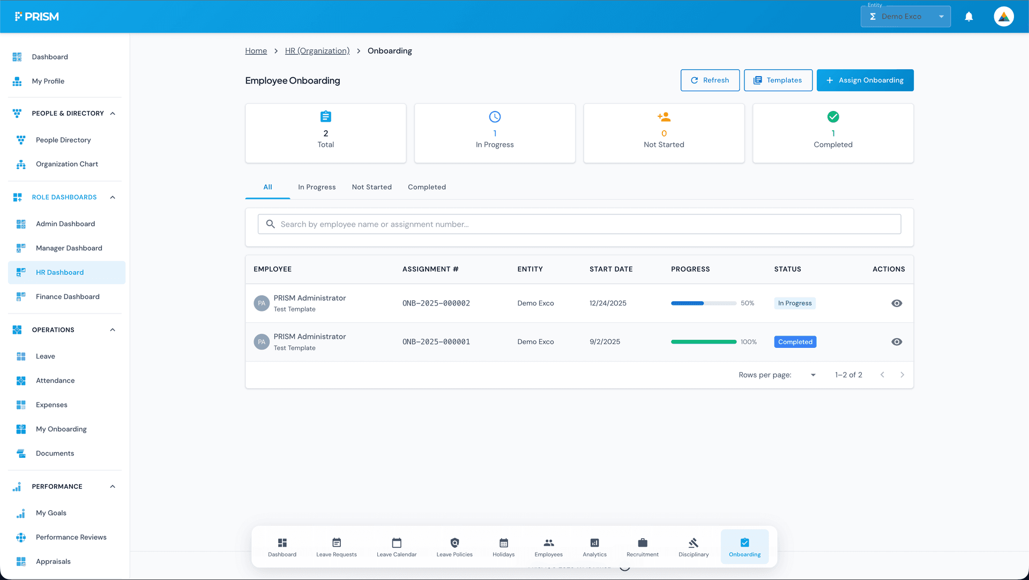Show details for assignment ONB-2025-000002 via eye icon
The height and width of the screenshot is (580, 1029).
[x=897, y=303]
